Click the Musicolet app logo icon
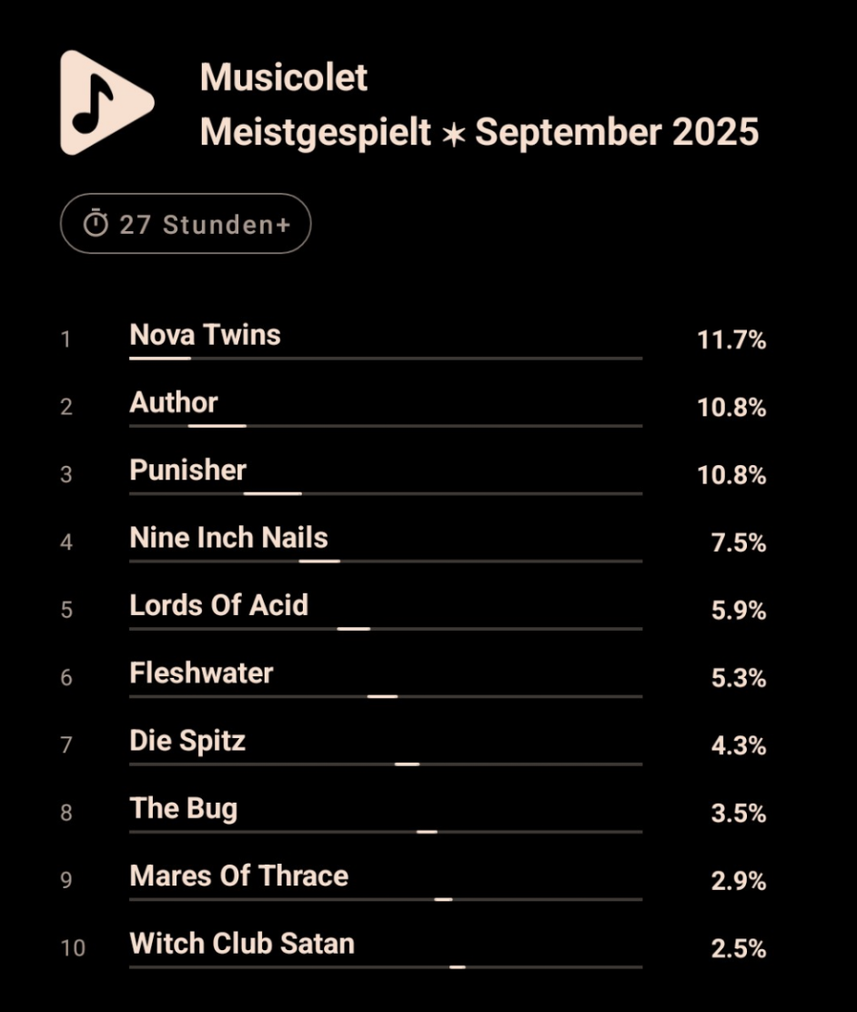The image size is (857, 1012). click(105, 103)
